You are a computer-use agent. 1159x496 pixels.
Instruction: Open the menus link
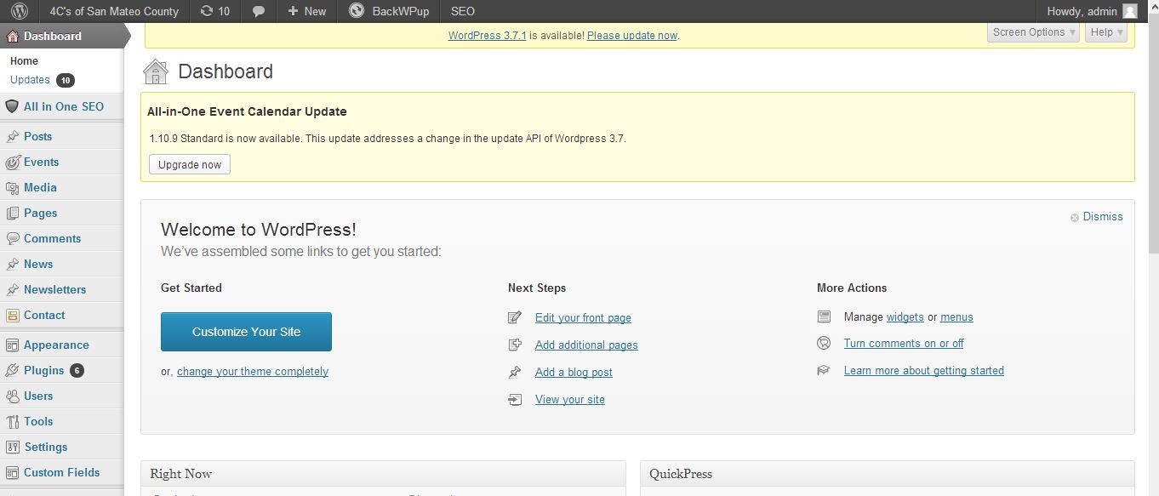[x=956, y=317]
